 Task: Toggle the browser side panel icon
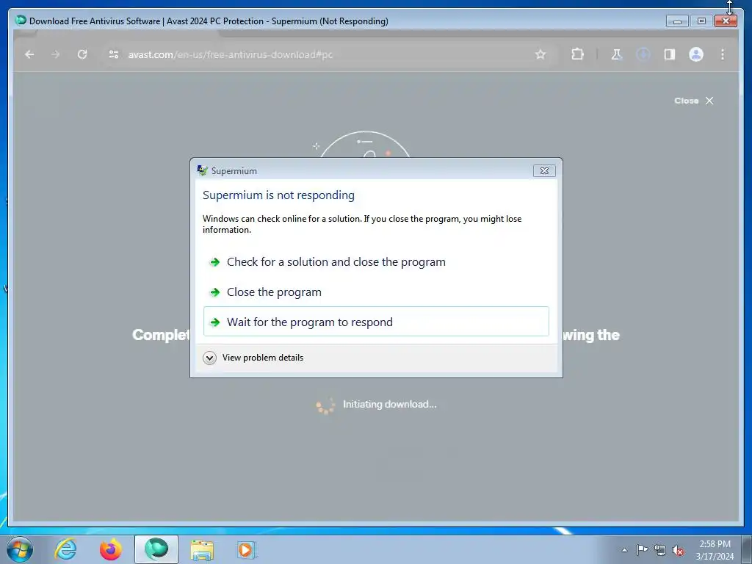point(670,54)
